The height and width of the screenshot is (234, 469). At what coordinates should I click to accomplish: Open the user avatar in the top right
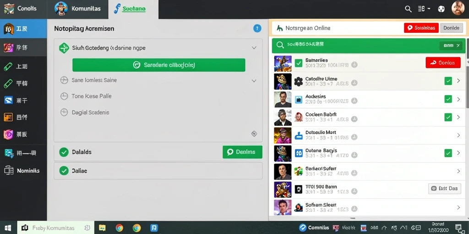pyautogui.click(x=458, y=8)
